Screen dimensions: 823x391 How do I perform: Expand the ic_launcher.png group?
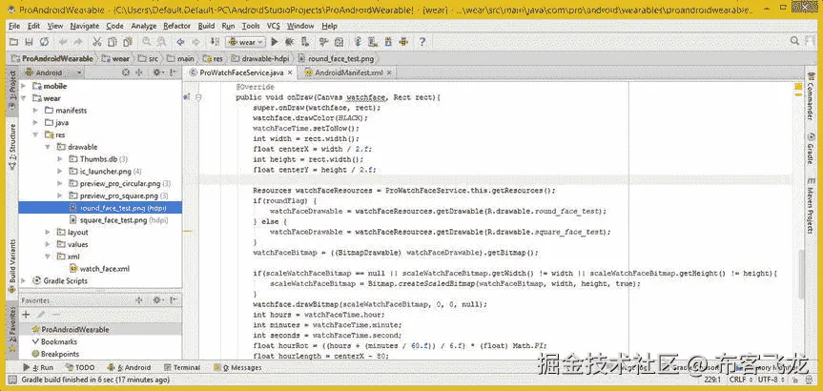pos(60,171)
